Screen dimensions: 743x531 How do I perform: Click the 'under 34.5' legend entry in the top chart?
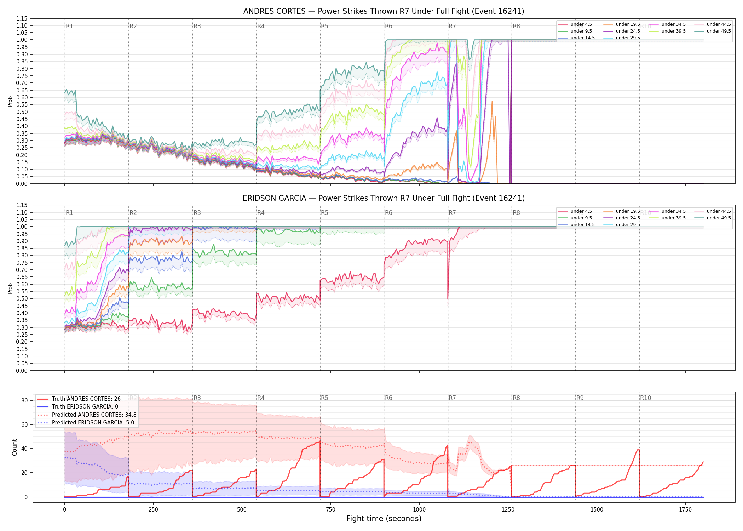coord(667,24)
